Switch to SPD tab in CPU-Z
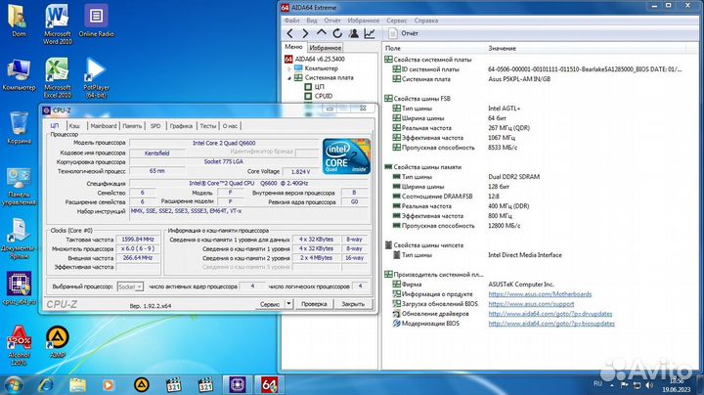This screenshot has height=395, width=704. point(155,126)
